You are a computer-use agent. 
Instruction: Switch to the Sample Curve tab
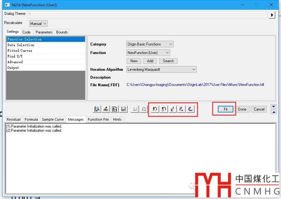tap(53, 119)
